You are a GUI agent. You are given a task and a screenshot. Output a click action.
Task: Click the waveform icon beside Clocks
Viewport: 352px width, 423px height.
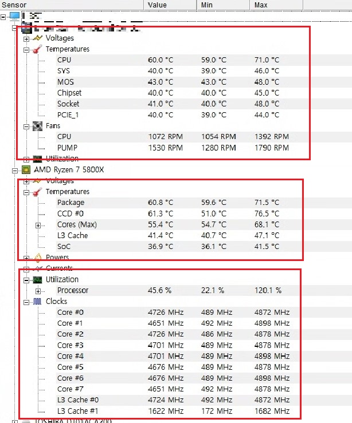point(38,301)
